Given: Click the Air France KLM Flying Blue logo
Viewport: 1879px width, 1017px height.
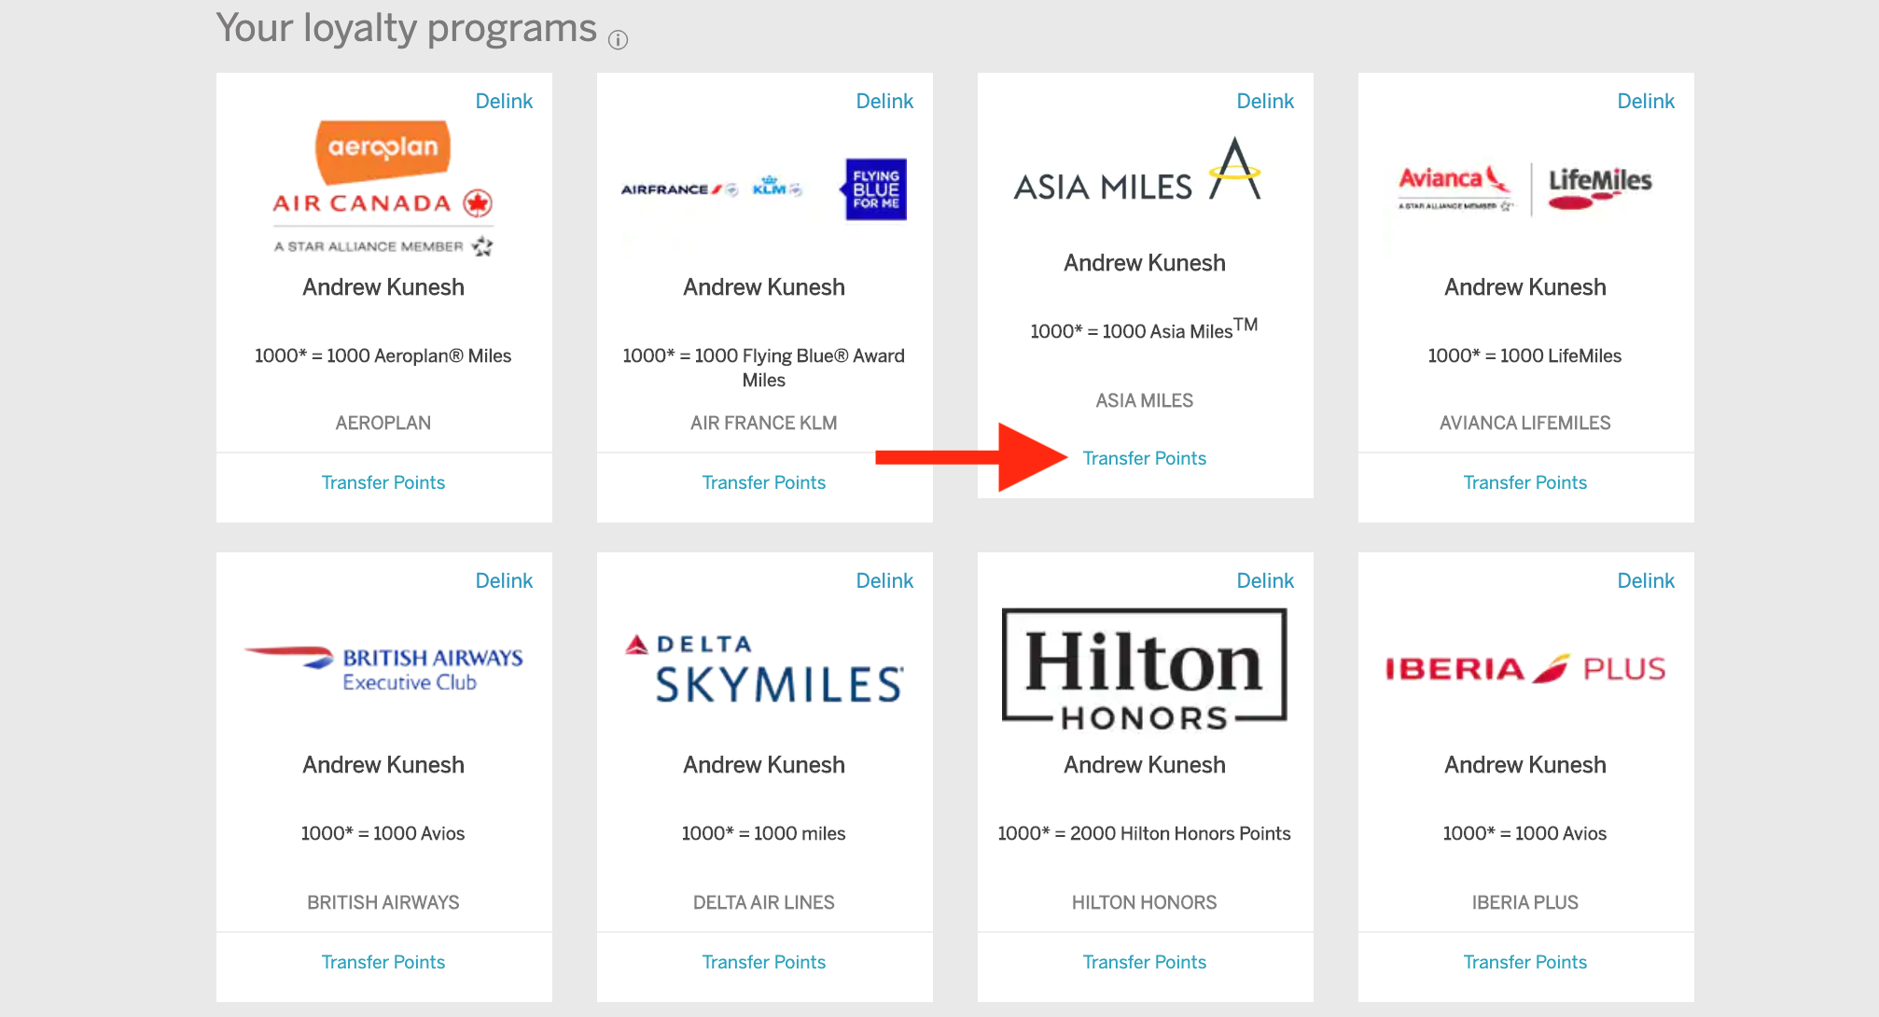Looking at the screenshot, I should (x=764, y=189).
